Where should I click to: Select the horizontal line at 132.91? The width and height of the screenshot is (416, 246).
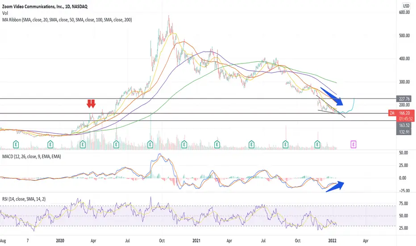coord(198,120)
